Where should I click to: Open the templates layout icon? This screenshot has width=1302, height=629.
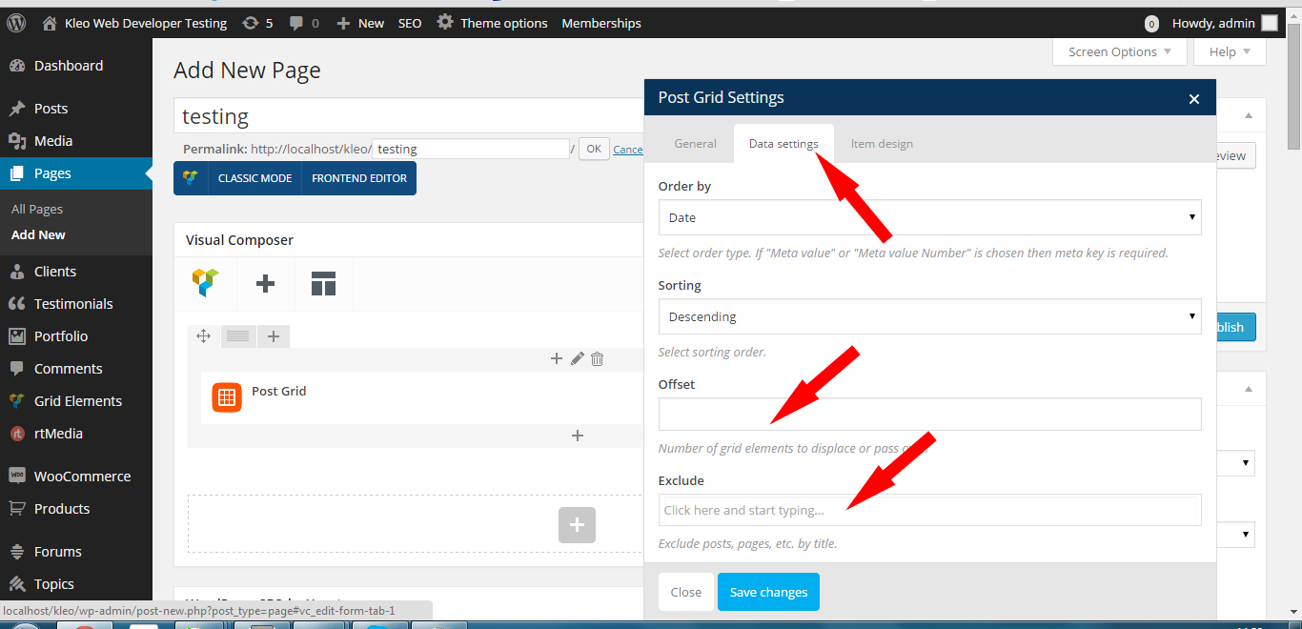coord(323,283)
